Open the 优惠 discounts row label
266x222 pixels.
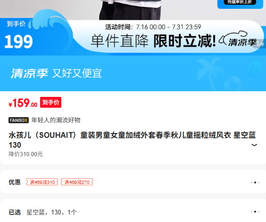point(15,182)
